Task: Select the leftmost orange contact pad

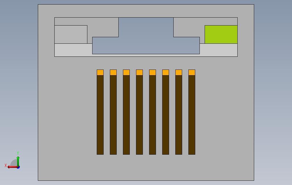Action: coord(100,72)
